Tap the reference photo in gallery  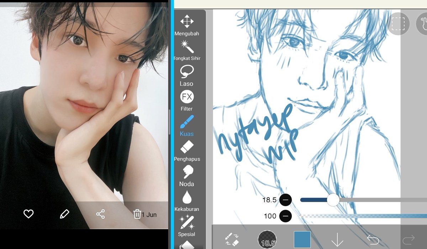click(84, 115)
